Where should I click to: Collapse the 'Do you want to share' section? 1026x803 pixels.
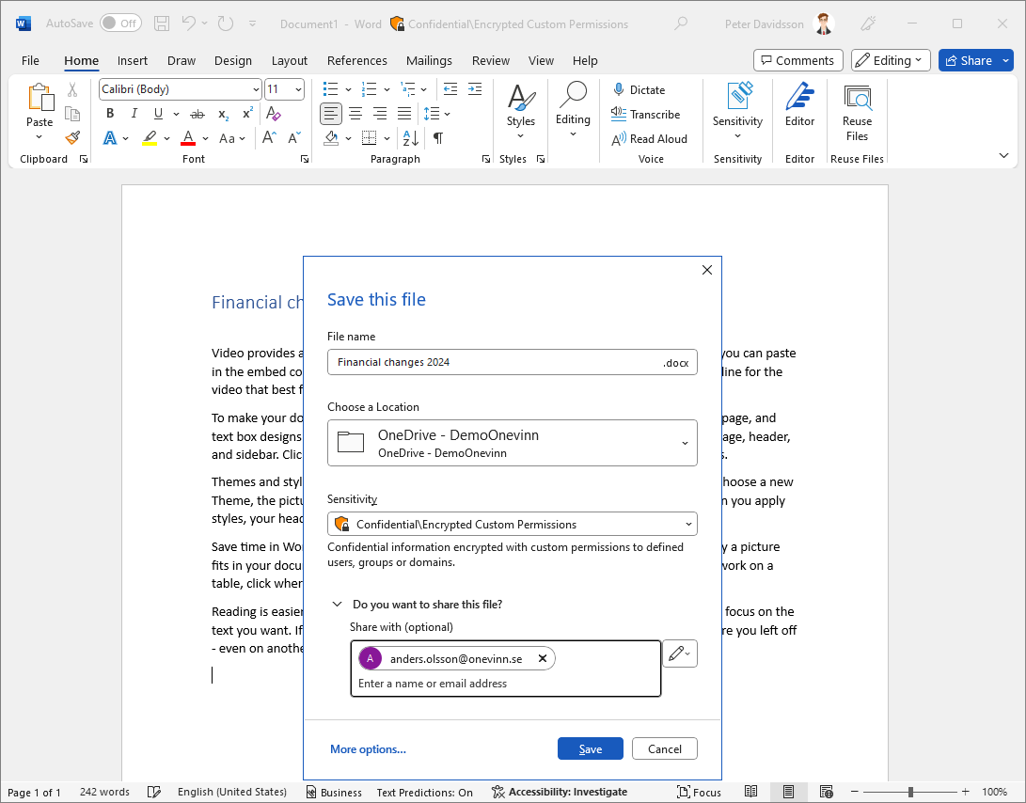[337, 605]
